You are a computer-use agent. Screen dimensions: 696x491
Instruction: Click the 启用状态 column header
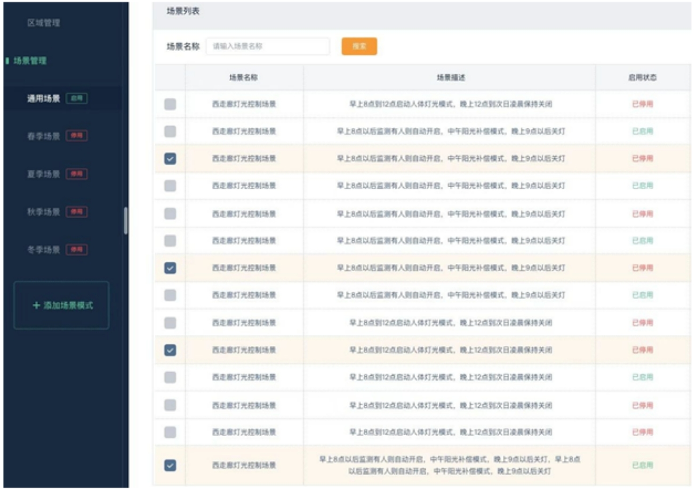(642, 77)
